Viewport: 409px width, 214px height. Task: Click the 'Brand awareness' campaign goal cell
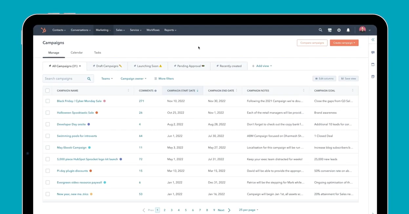(325, 113)
